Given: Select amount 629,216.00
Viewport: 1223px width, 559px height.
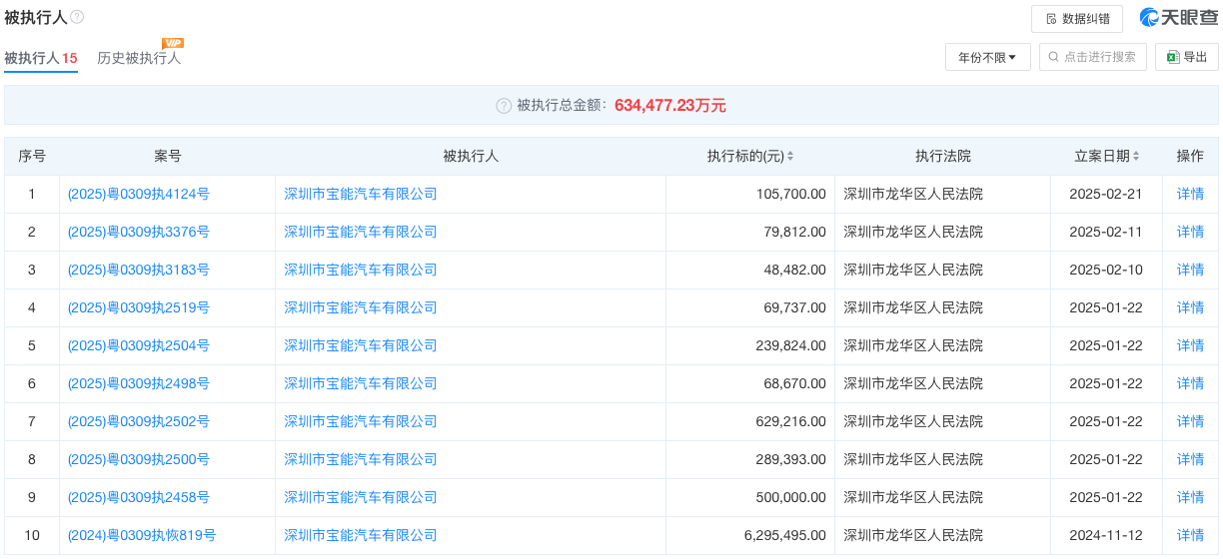Looking at the screenshot, I should pyautogui.click(x=791, y=421).
